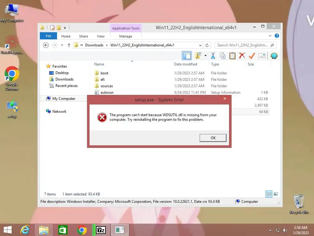Switch to the Home ribbon tab

[66, 36]
